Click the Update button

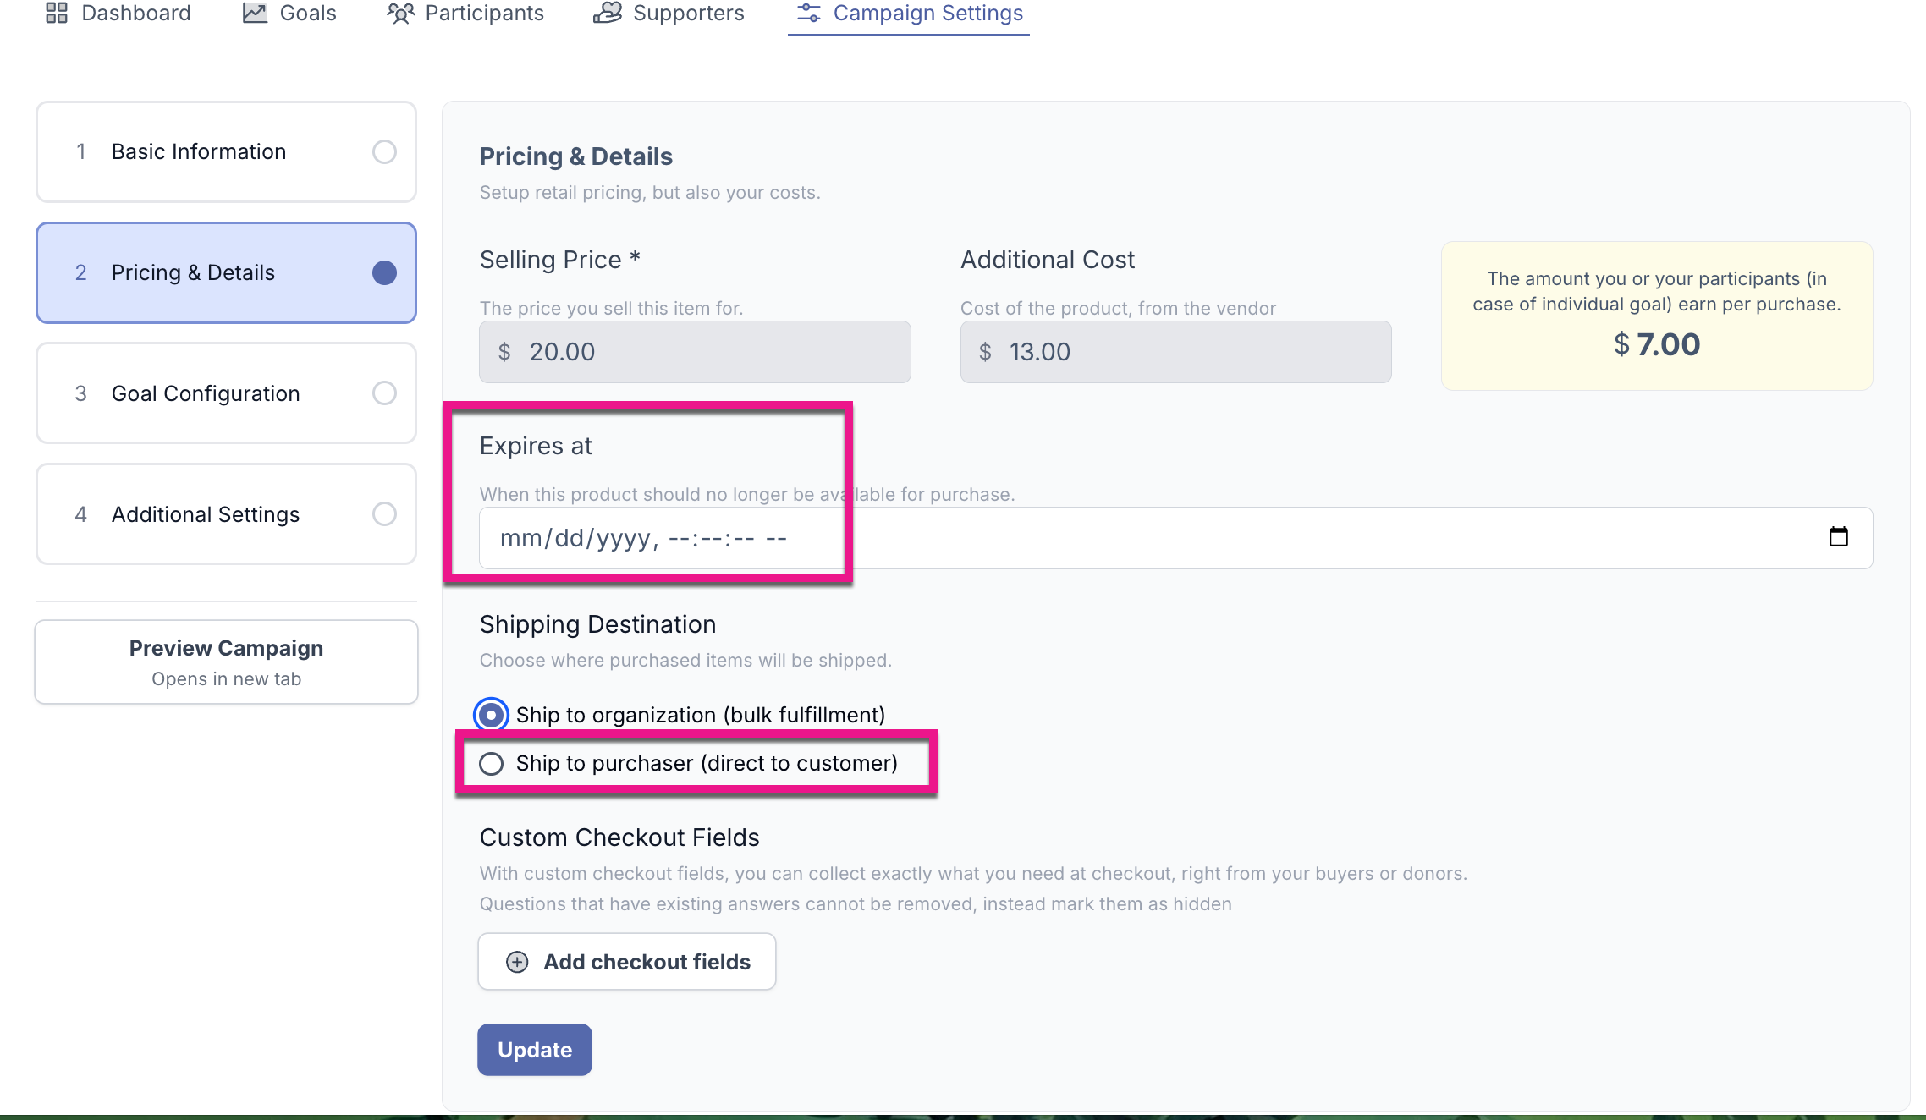point(535,1050)
